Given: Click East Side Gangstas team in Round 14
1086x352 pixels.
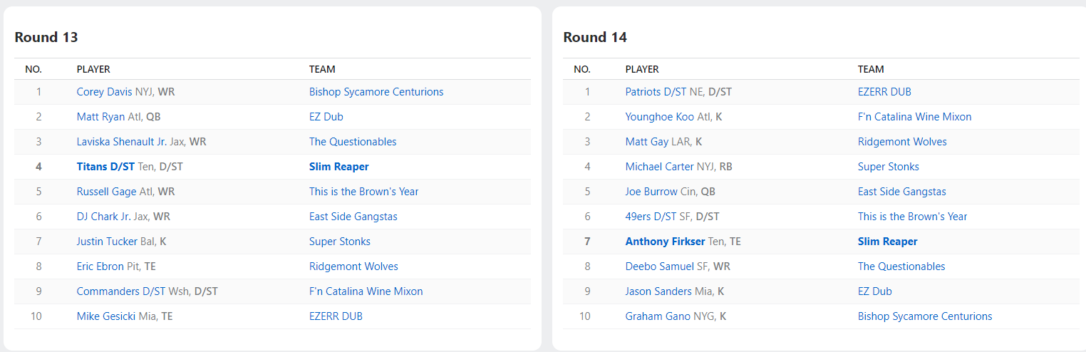Looking at the screenshot, I should (x=902, y=192).
